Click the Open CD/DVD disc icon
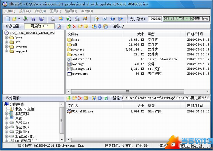213x151 pixels. pos(26,19)
